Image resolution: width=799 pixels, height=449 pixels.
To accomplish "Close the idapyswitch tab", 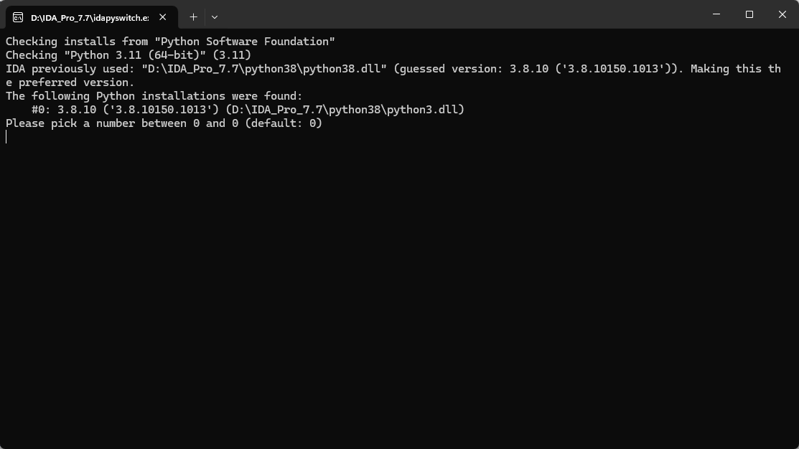I will pos(163,17).
